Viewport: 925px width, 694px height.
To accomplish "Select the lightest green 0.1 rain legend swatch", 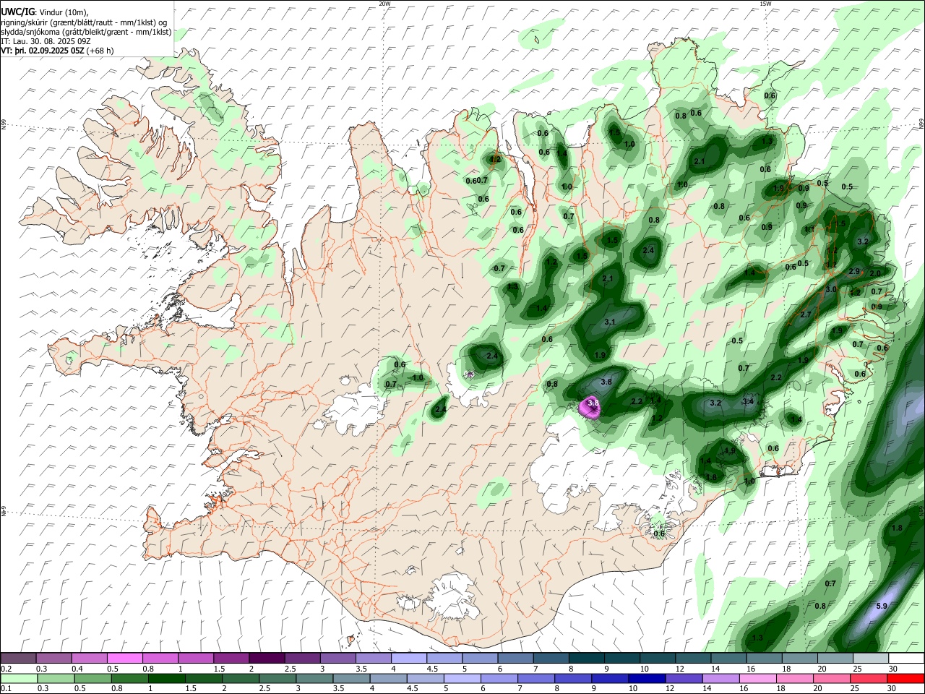I will point(18,679).
